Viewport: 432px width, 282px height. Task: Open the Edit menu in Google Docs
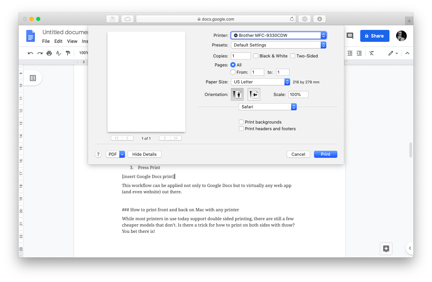click(x=58, y=41)
